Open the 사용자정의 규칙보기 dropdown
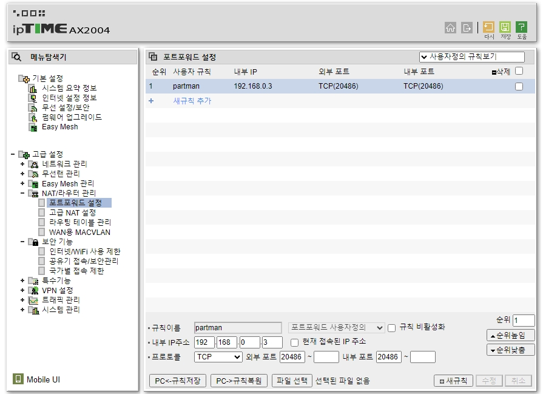The image size is (543, 394). coord(471,57)
